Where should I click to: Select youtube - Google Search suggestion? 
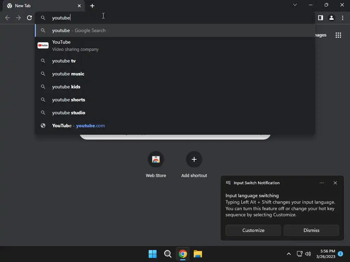pyautogui.click(x=175, y=30)
